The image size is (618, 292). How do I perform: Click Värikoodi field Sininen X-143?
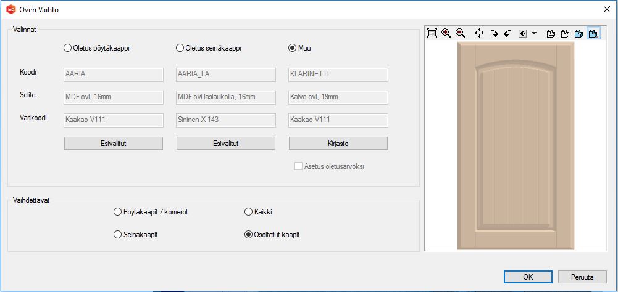coord(226,120)
